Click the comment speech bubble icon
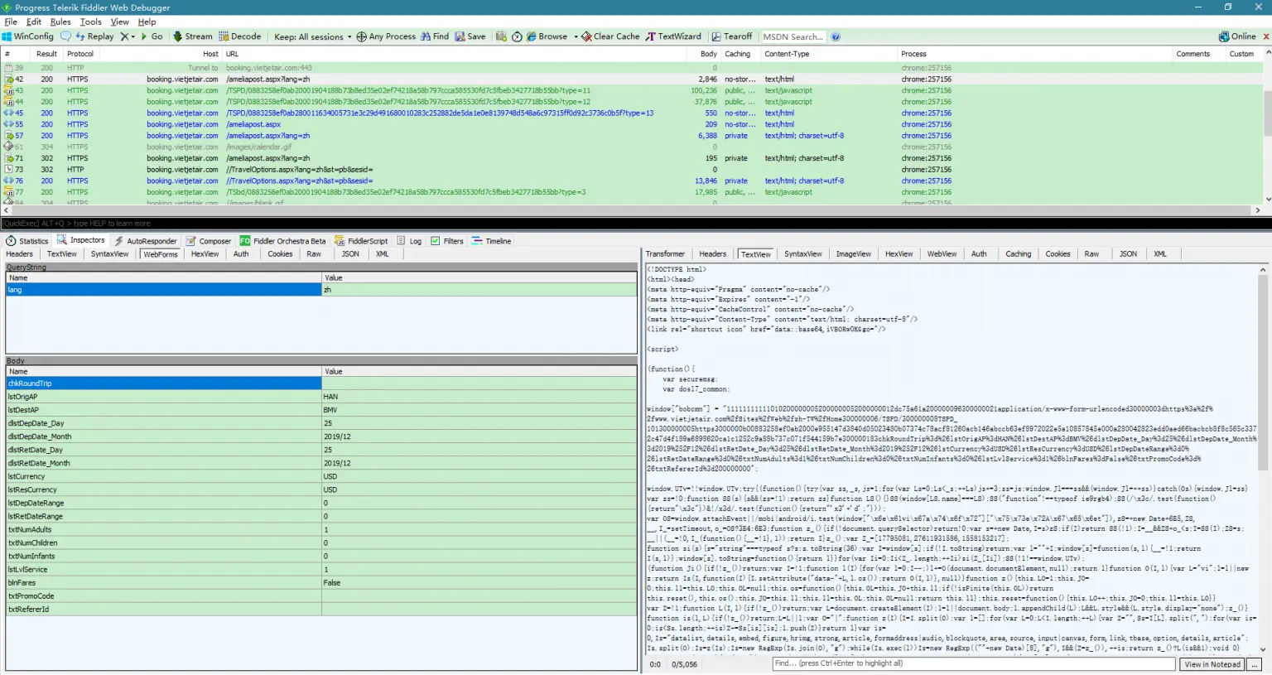1272x675 pixels. 65,36
